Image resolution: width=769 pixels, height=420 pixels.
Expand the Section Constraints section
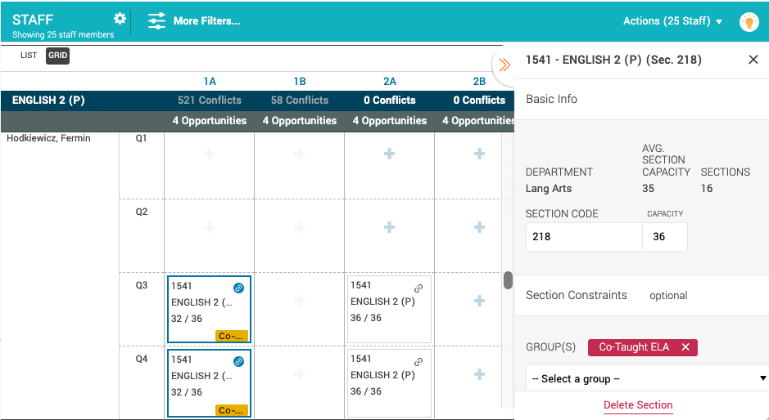pos(577,295)
